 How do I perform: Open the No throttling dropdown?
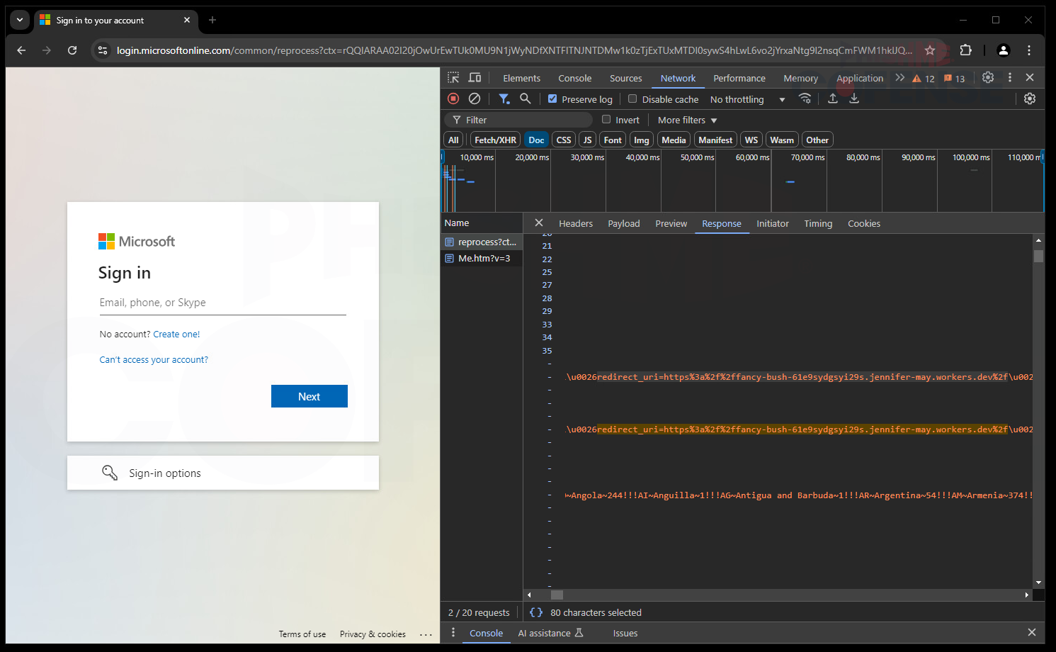[x=747, y=99]
